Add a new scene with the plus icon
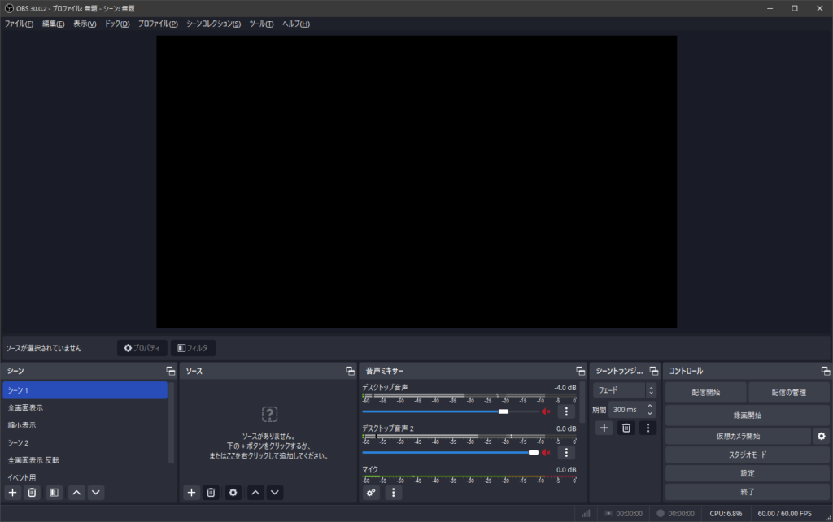This screenshot has width=833, height=522. [12, 492]
